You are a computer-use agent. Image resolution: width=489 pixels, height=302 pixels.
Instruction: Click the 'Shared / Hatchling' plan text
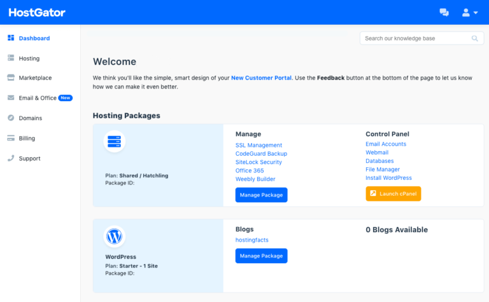pos(144,175)
